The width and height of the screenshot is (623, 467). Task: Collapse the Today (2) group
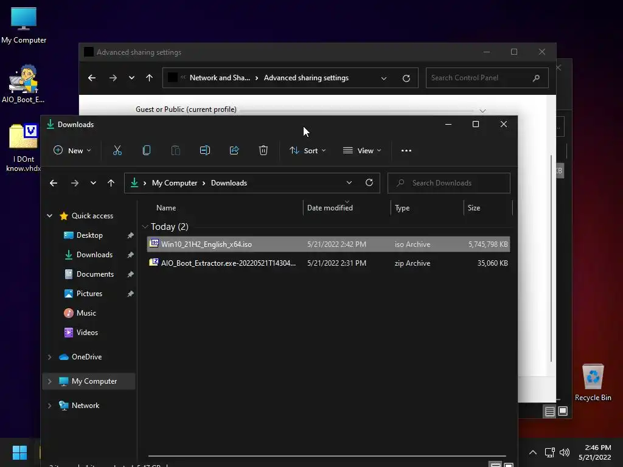pyautogui.click(x=145, y=227)
